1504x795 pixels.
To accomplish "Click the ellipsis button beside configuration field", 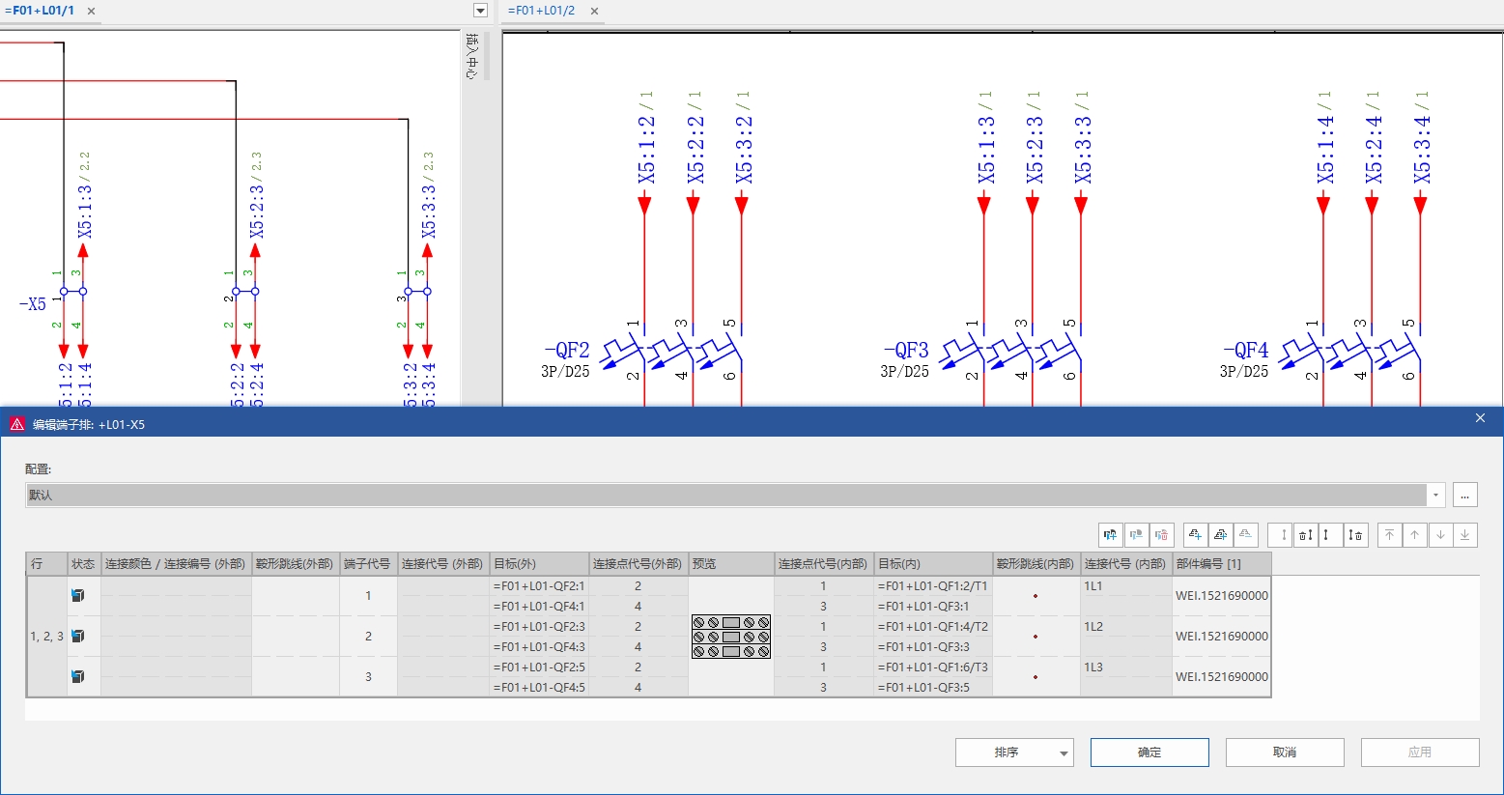I will (x=1465, y=495).
